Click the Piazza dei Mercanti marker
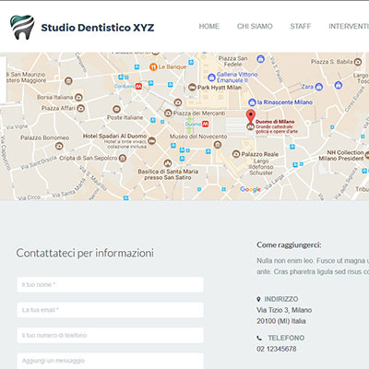The width and height of the screenshot is (369, 369). tap(168, 113)
